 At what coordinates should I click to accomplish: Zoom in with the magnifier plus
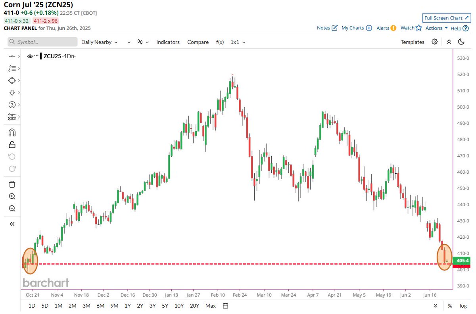12,196
